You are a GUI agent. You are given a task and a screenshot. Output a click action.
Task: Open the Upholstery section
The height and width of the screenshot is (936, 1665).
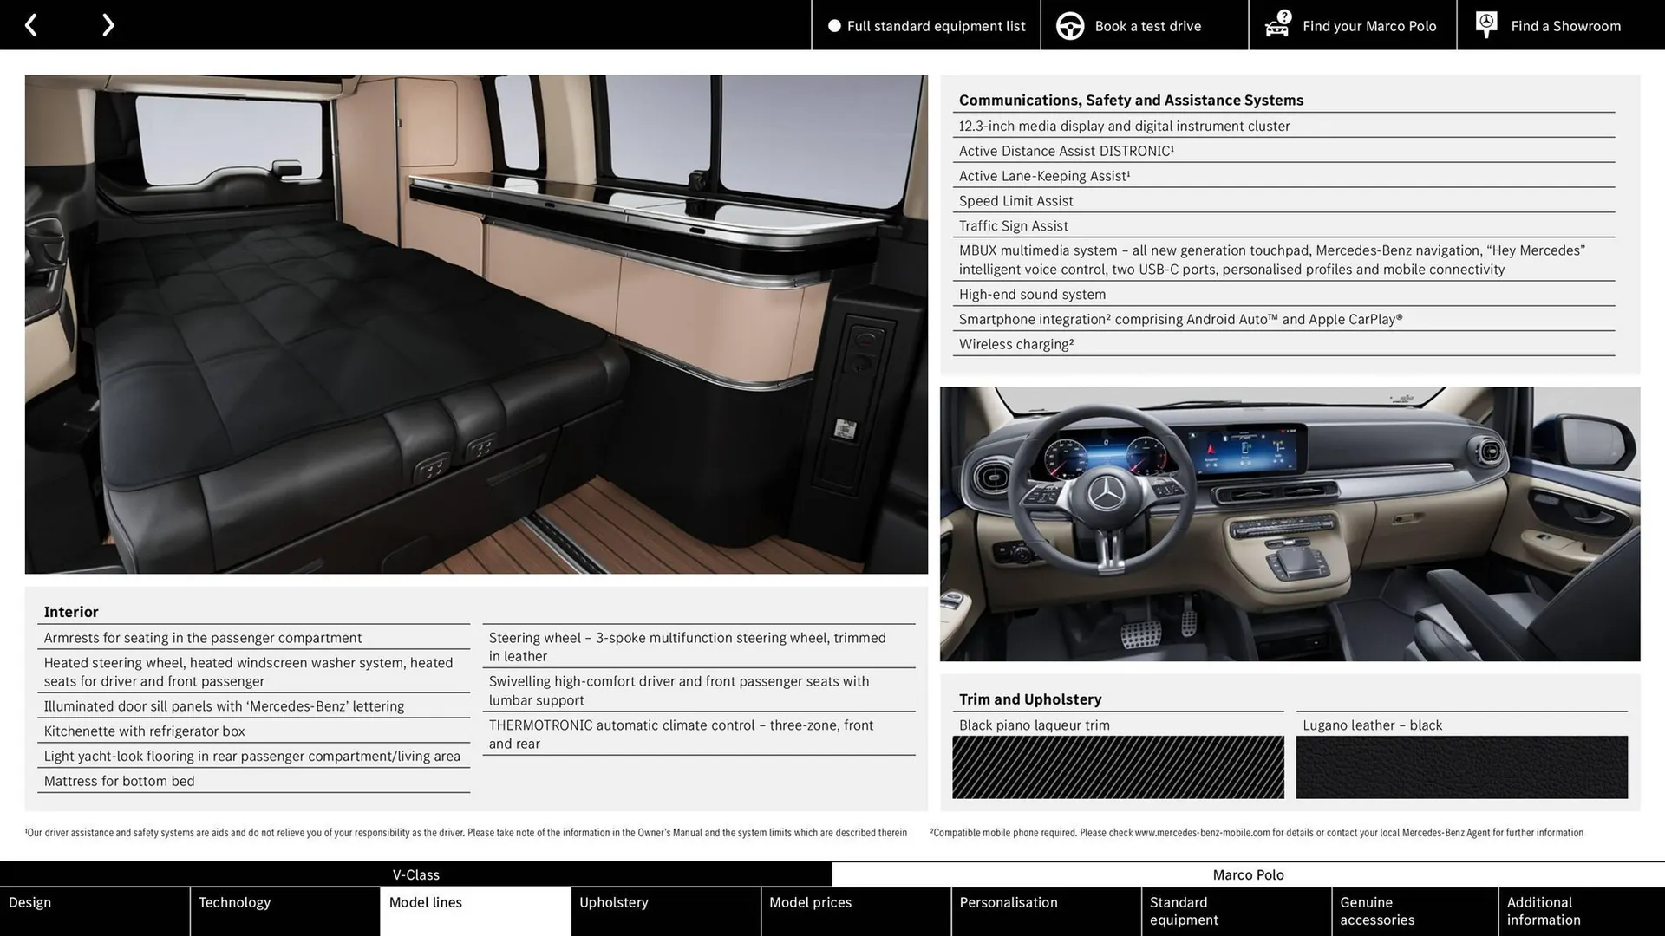tap(614, 902)
